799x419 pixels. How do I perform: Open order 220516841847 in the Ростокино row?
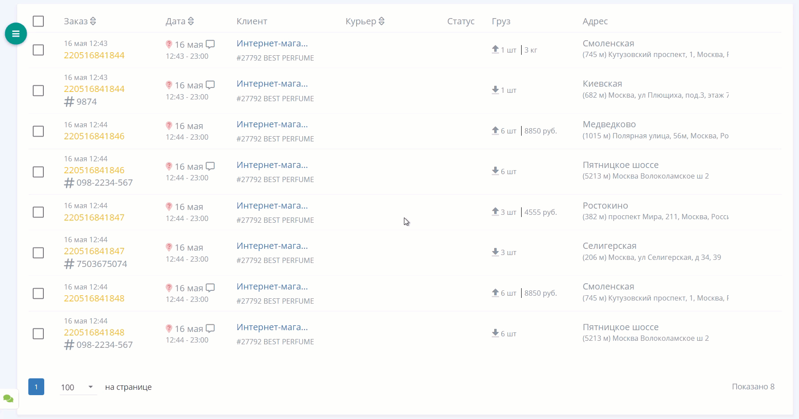pos(94,217)
